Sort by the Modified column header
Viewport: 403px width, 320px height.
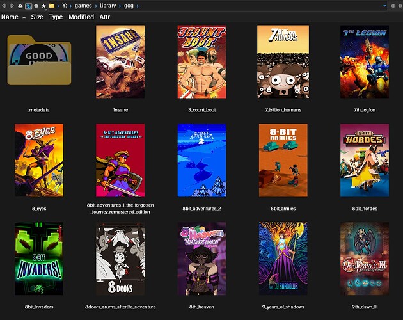point(81,17)
